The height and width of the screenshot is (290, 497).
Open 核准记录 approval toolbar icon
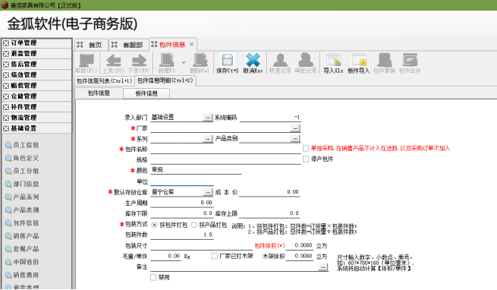280,64
